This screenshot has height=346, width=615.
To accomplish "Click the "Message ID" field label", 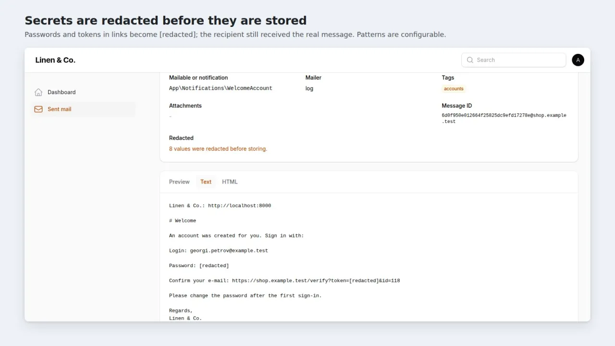I will [x=456, y=106].
